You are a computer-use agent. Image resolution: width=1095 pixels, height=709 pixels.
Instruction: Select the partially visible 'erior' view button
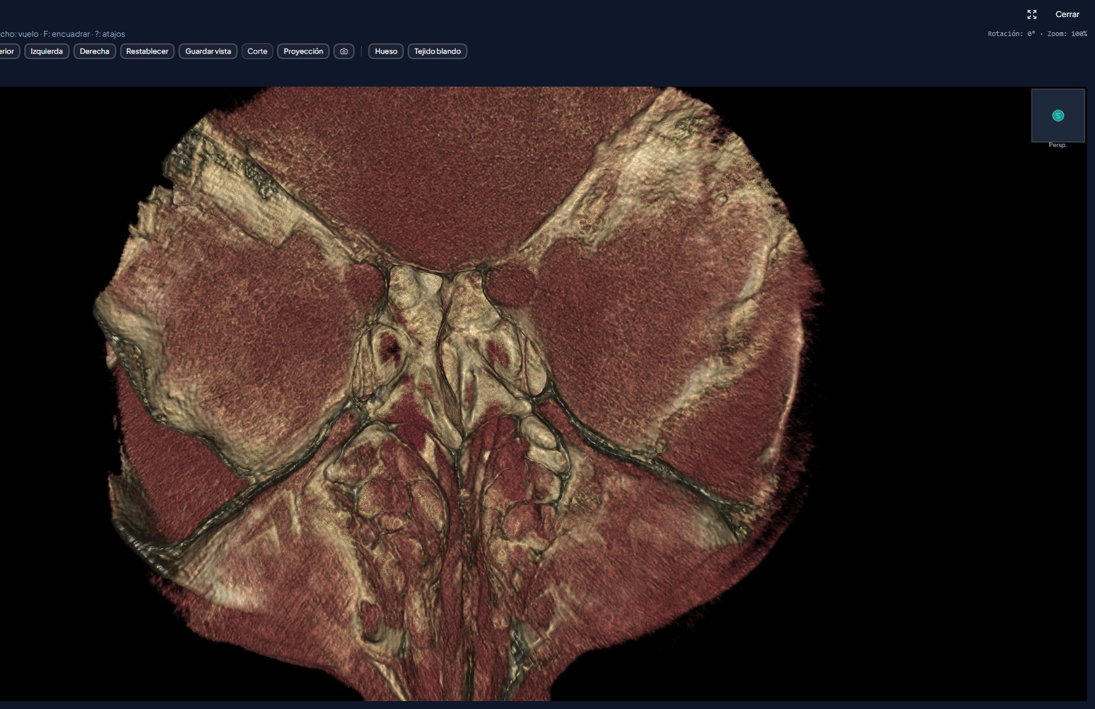click(9, 51)
